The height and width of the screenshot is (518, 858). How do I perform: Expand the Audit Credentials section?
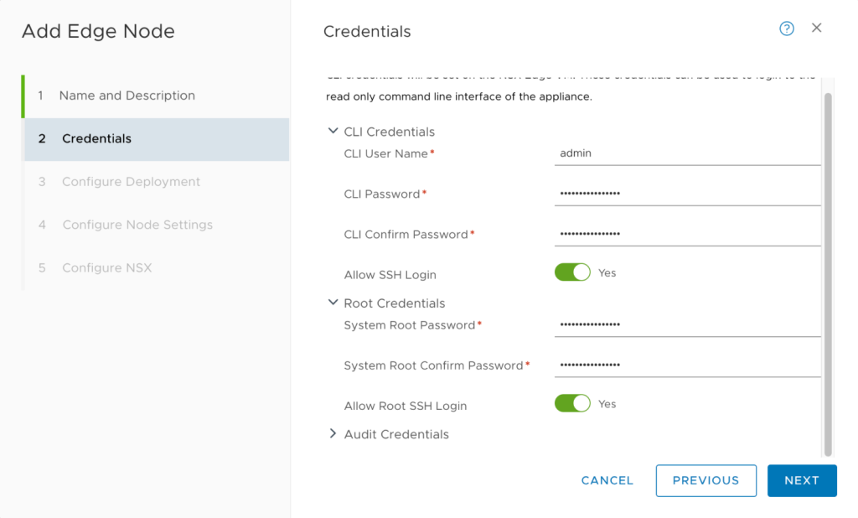coord(333,434)
